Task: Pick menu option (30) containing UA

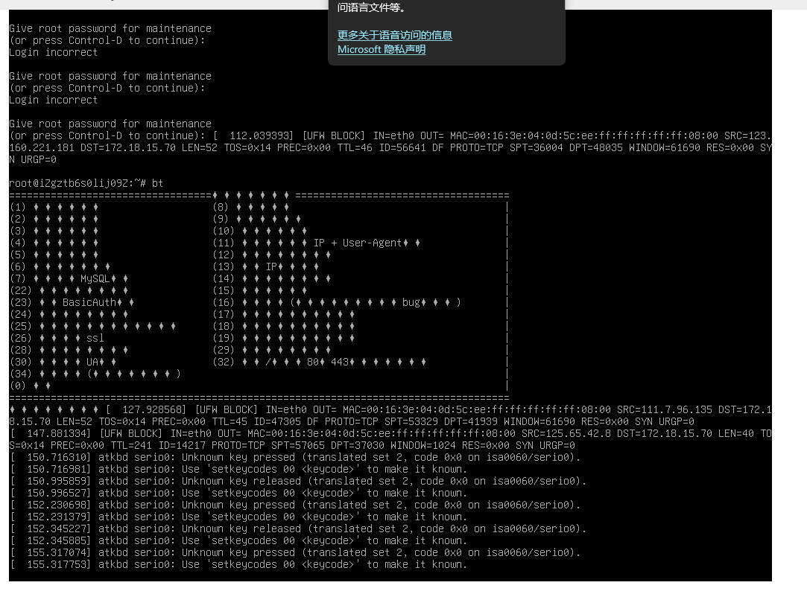Action: pyautogui.click(x=63, y=362)
